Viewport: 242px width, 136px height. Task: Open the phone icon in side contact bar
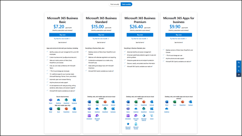[239, 71]
